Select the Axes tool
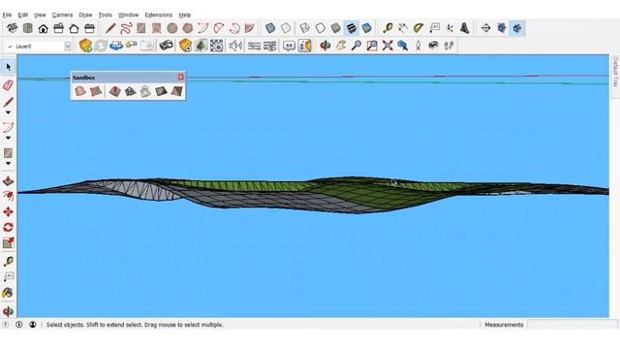Viewport: 620px width, 349px height. point(449,28)
